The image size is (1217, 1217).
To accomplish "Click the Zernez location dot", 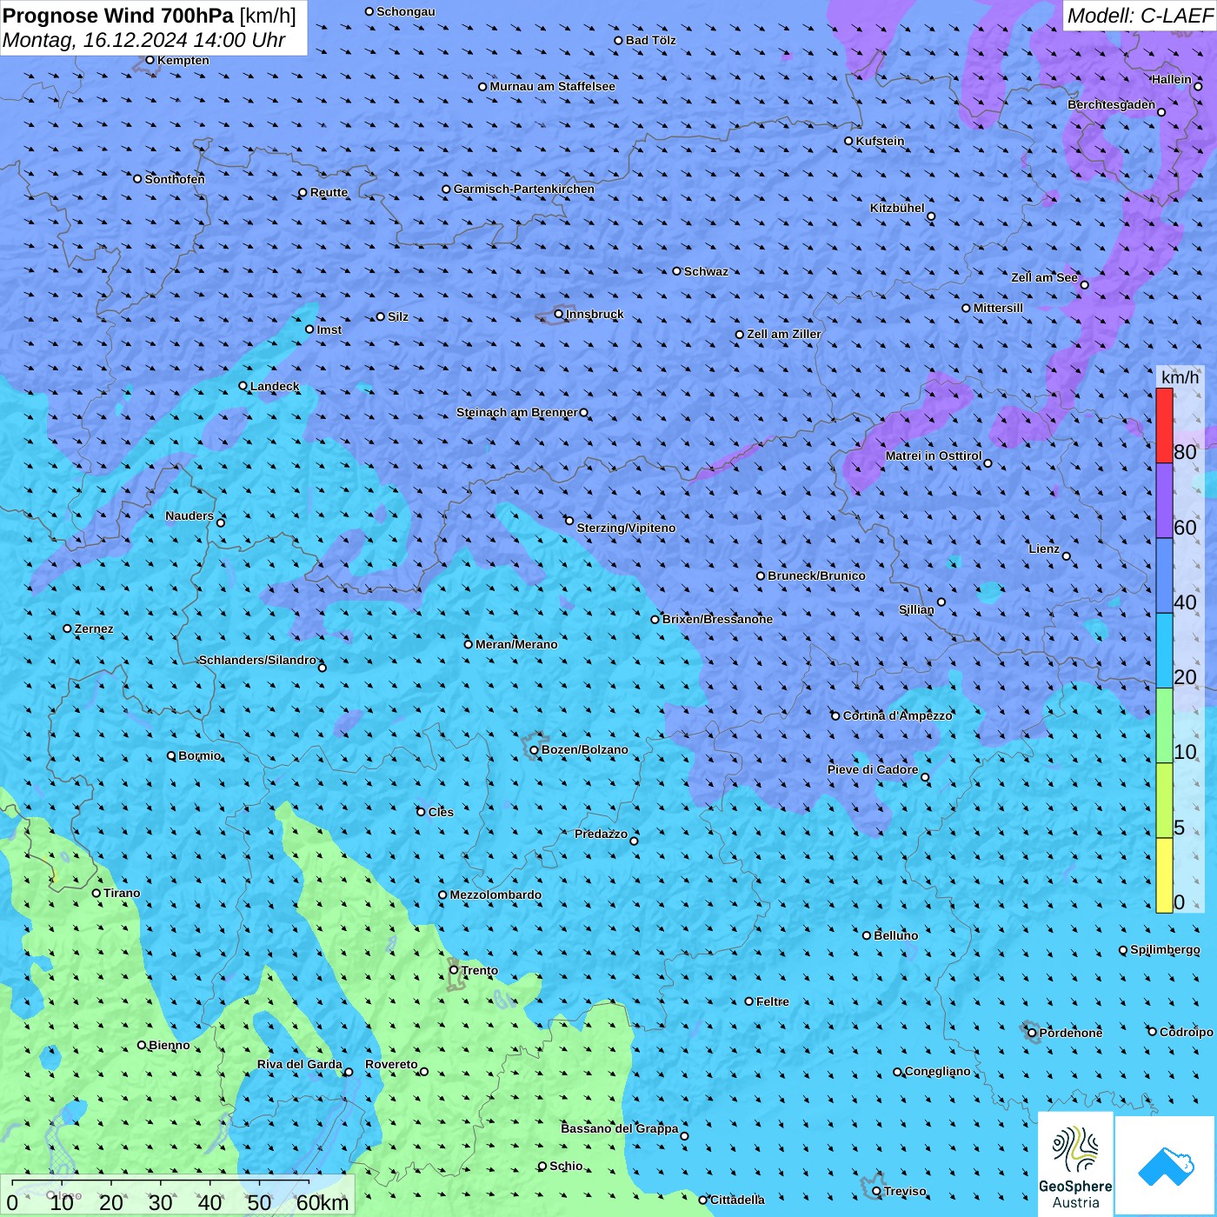I will pos(67,628).
